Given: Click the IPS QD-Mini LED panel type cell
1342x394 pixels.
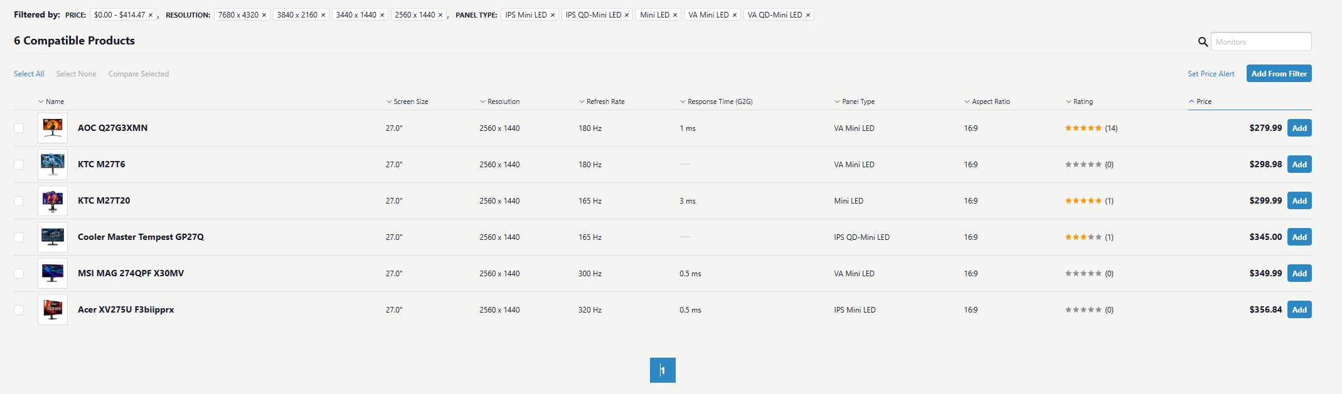Looking at the screenshot, I should pyautogui.click(x=862, y=237).
